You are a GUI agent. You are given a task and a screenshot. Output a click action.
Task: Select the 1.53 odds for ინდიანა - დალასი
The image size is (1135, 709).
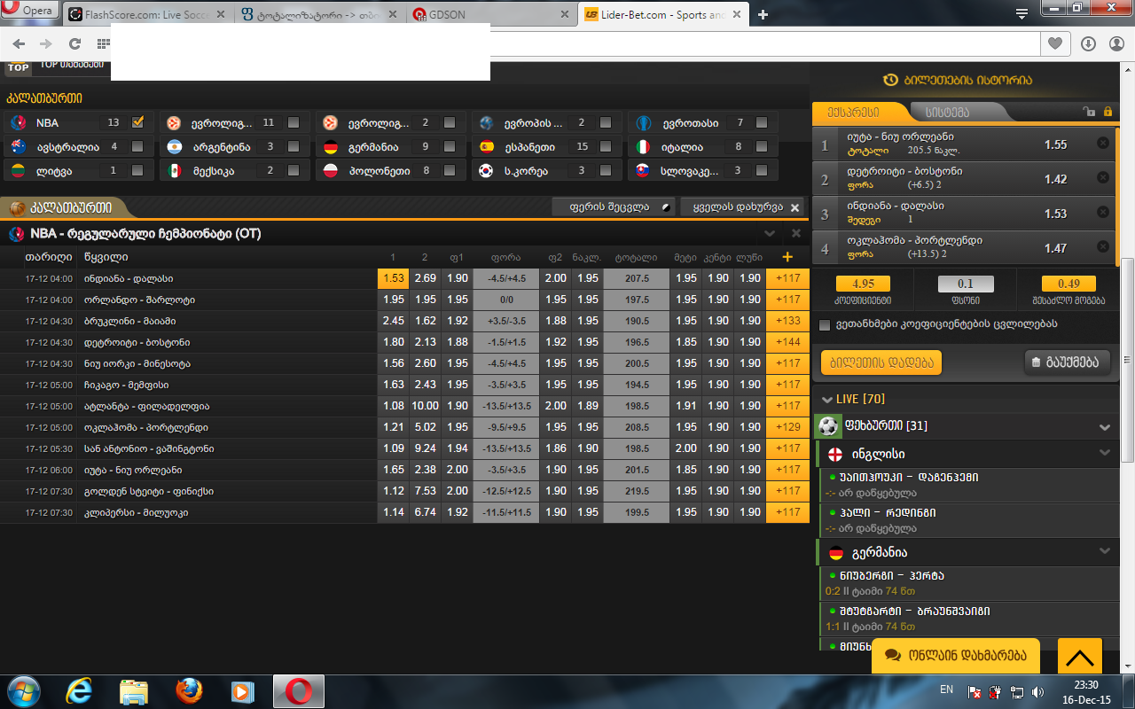point(393,277)
